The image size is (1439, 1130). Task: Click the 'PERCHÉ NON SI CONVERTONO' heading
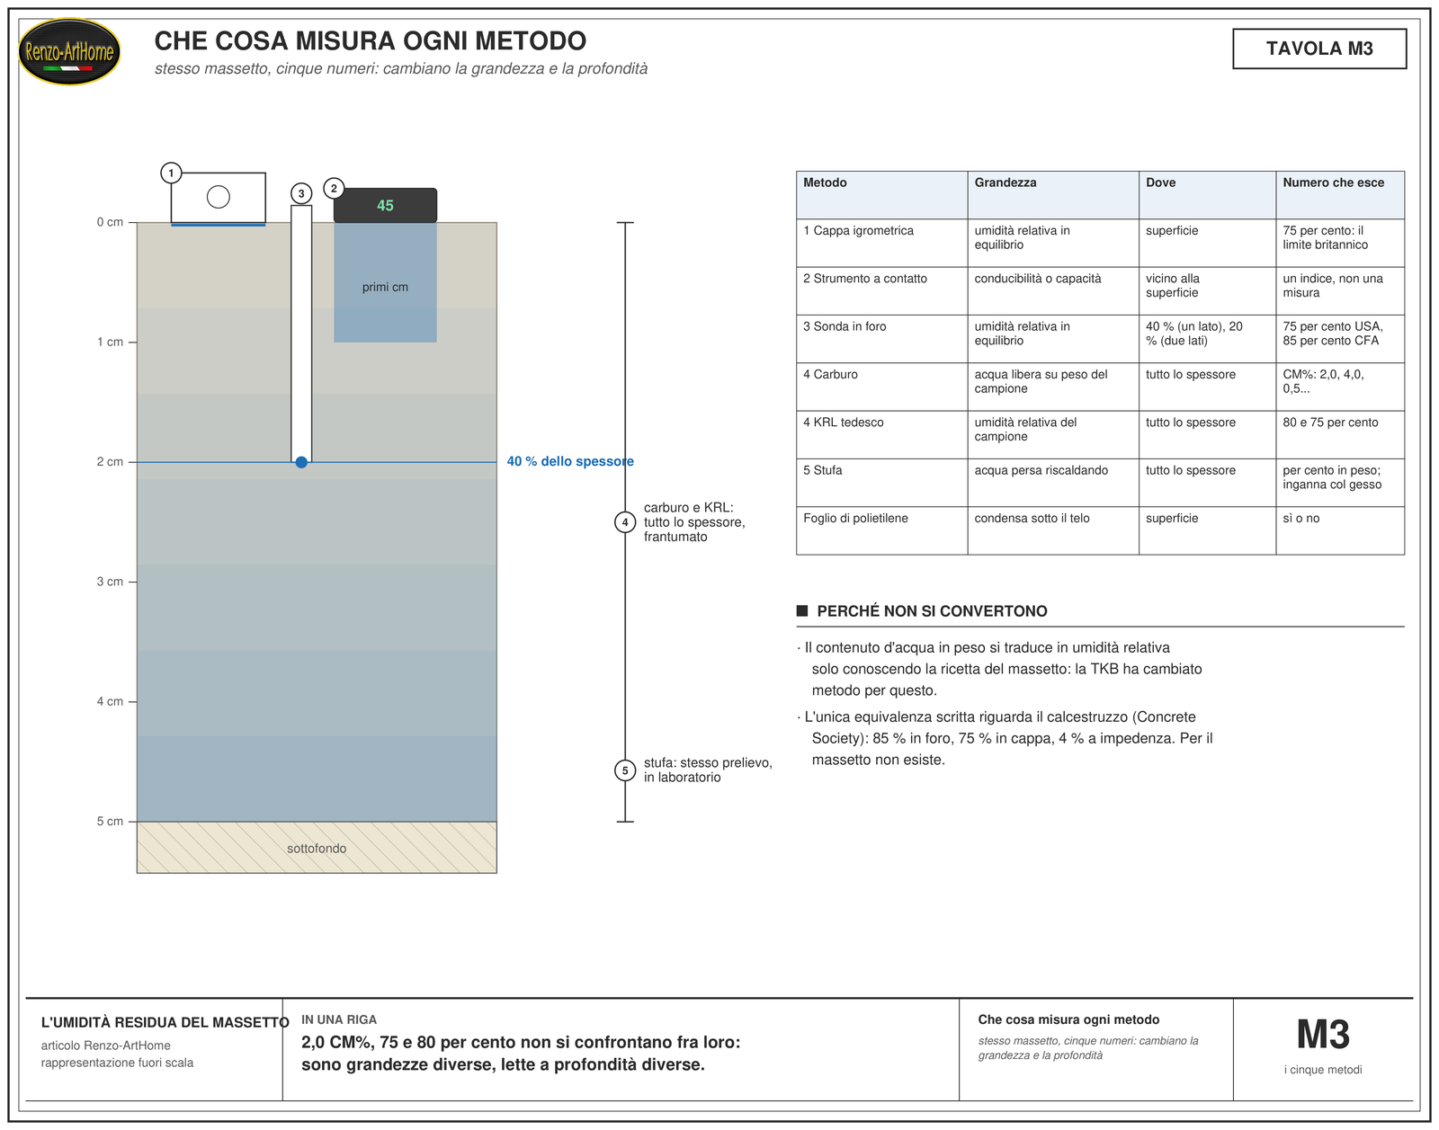pyautogui.click(x=932, y=611)
